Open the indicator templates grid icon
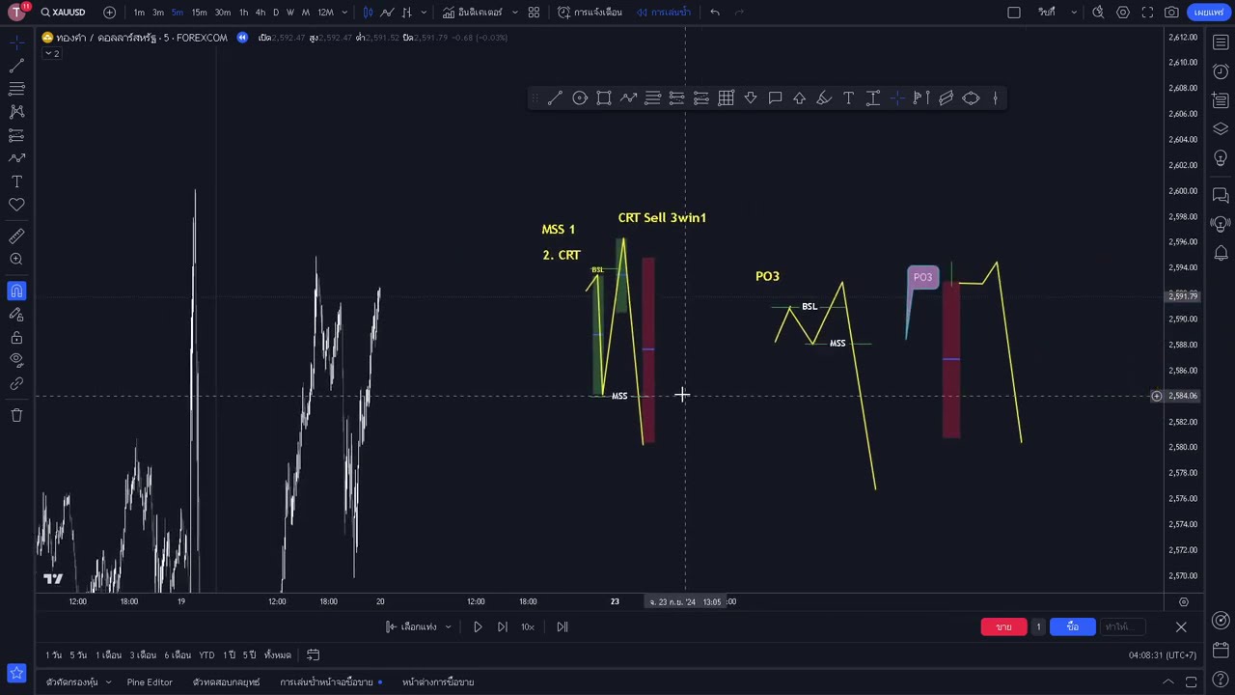This screenshot has height=695, width=1235. point(534,13)
